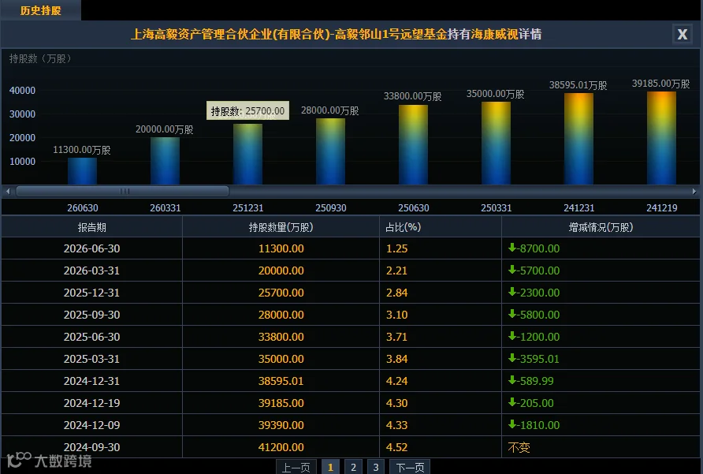This screenshot has height=474, width=703.
Task: Click the 33800.00万股 bar label
Action: tap(412, 96)
